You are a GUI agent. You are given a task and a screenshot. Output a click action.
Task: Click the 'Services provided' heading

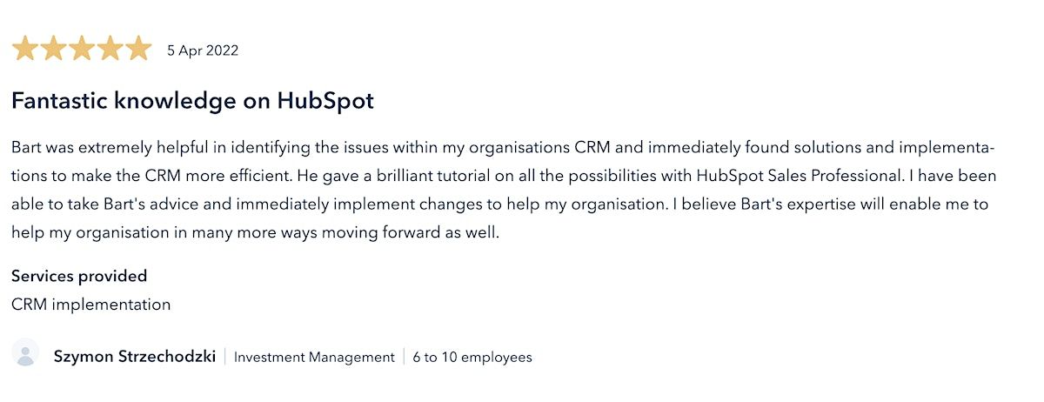79,276
